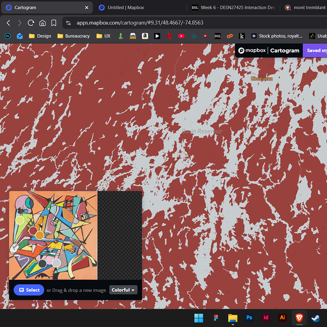Screen dimensions: 327x327
Task: Click the Mapbox Cartogram logo
Action: 269,50
